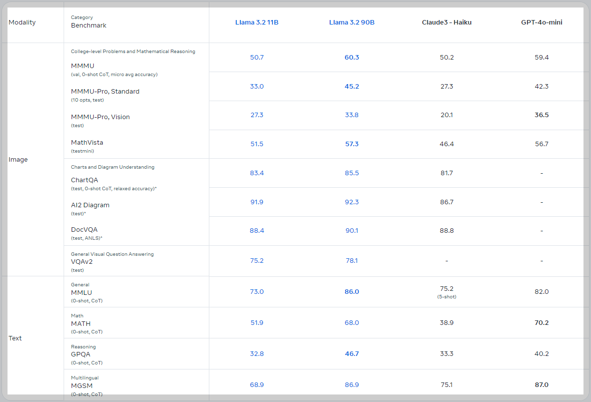Click the 82.0 MMLU value
Viewport: 591px width, 402px height.
click(x=541, y=291)
